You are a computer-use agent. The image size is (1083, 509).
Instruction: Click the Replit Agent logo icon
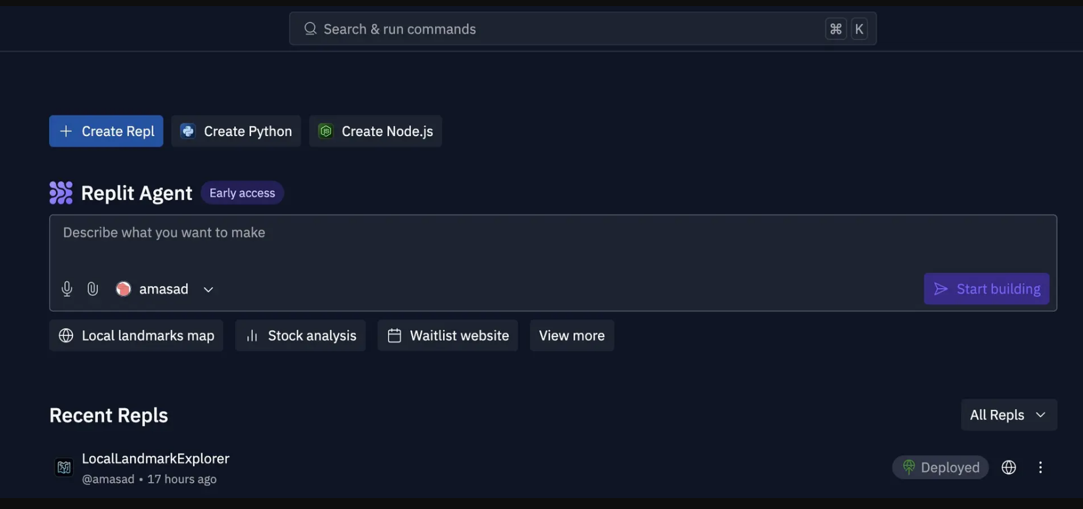61,193
